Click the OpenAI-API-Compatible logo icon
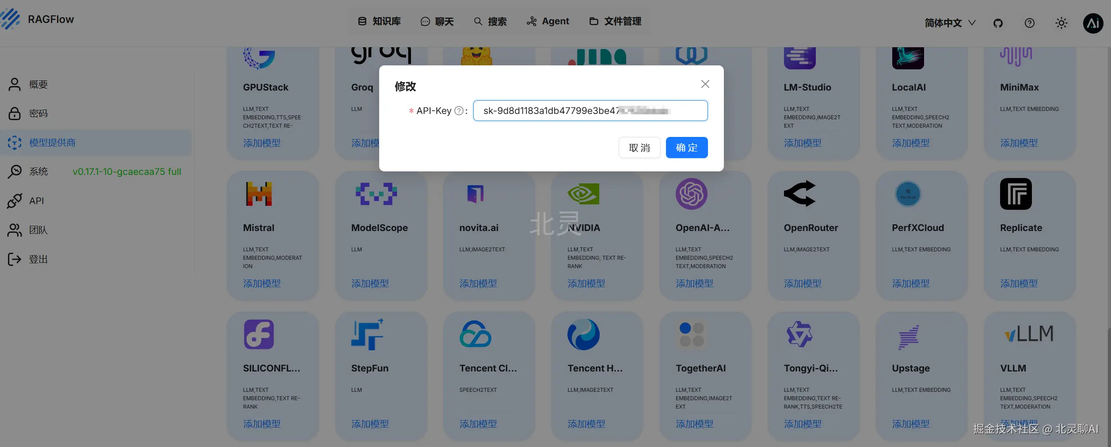 tap(692, 194)
